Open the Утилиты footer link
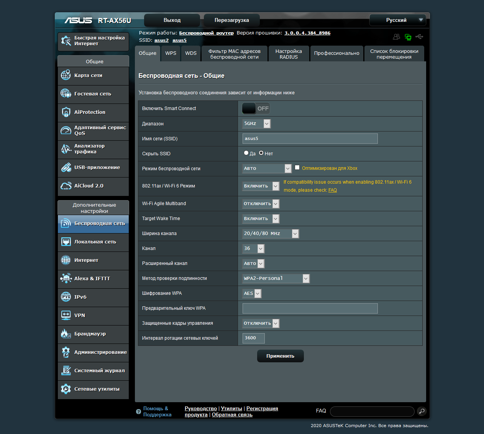This screenshot has height=434, width=484. pos(231,409)
